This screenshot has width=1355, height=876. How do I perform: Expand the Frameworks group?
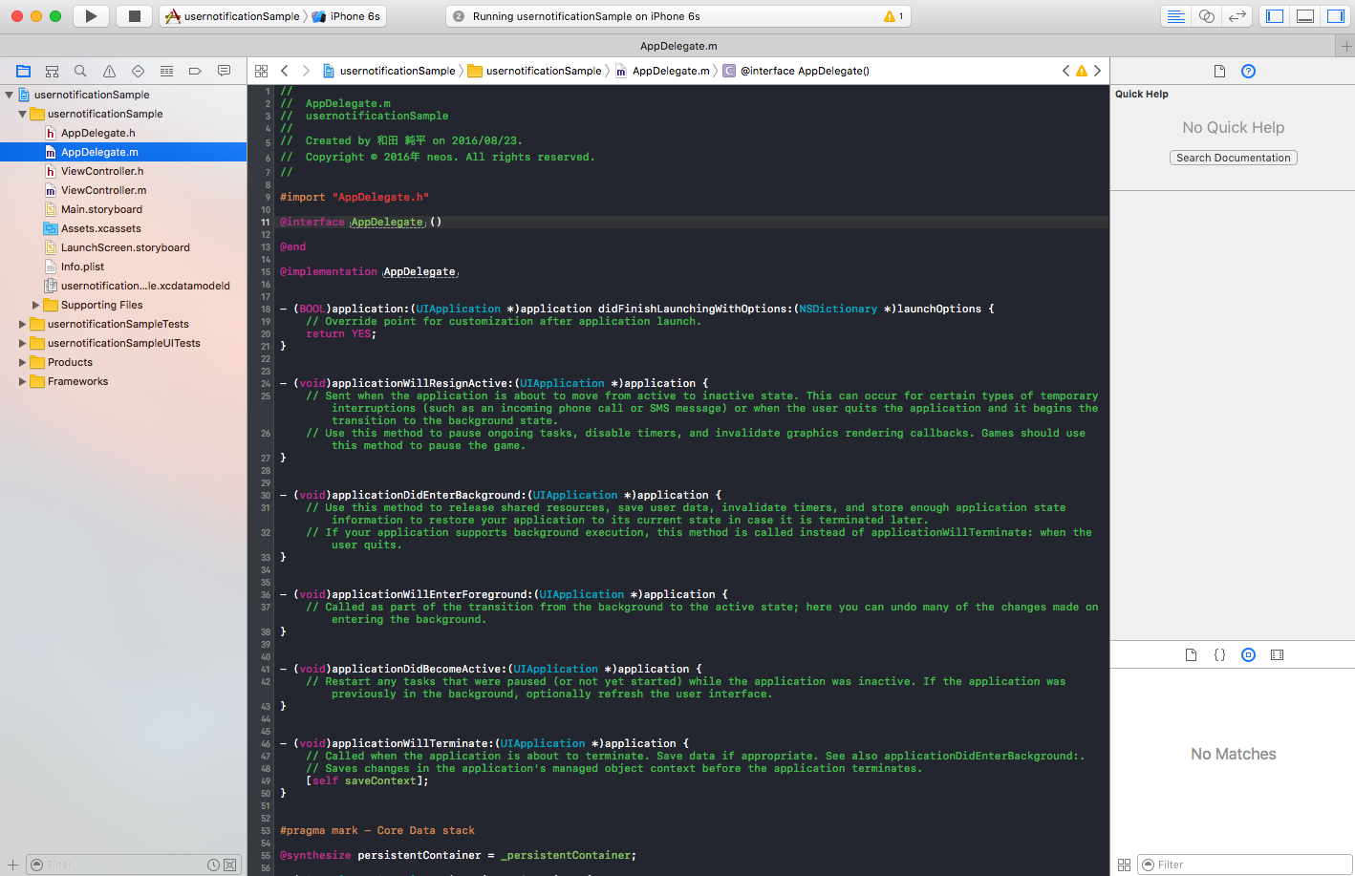pos(22,381)
